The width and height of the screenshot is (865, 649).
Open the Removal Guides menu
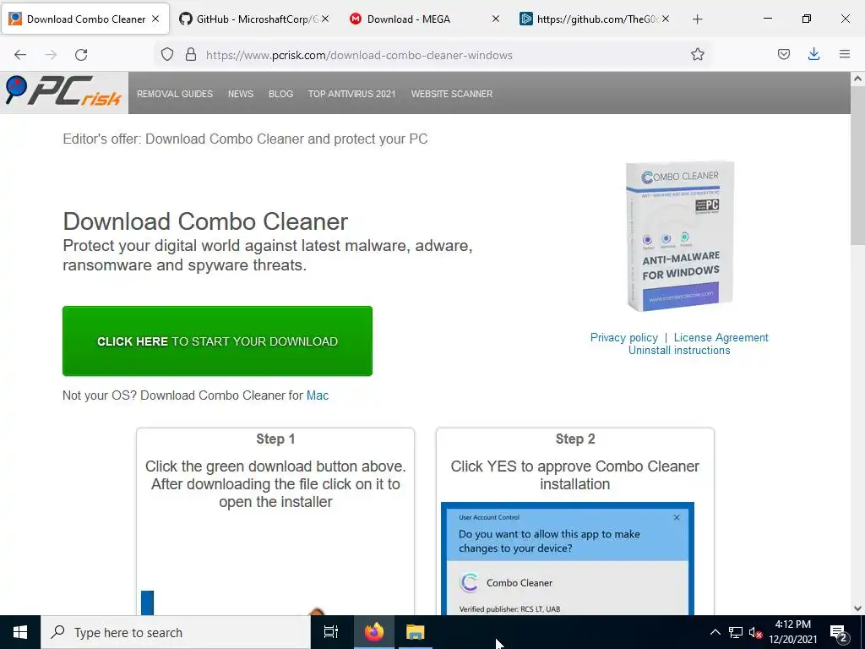175,94
